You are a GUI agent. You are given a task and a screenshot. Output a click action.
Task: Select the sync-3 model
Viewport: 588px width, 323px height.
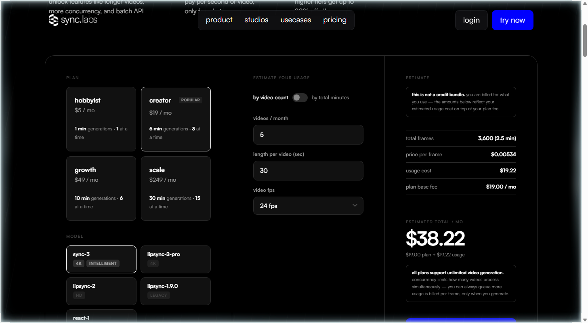tap(101, 259)
